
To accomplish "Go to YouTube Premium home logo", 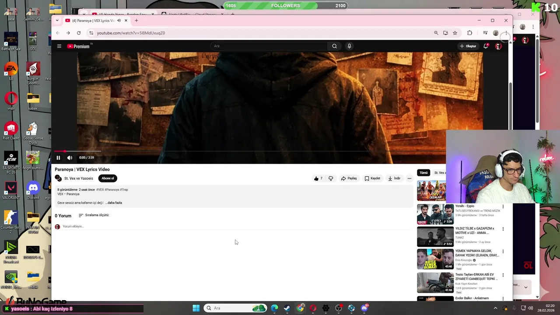I will (x=79, y=46).
